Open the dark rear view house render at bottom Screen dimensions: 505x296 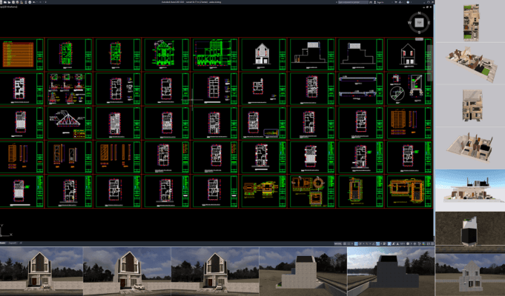(x=391, y=272)
